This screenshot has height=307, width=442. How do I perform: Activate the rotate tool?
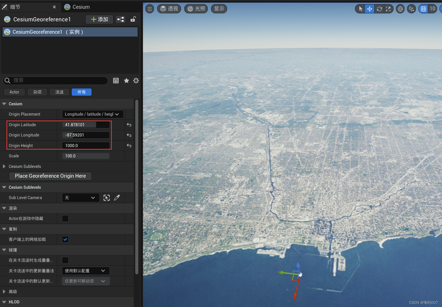click(379, 9)
